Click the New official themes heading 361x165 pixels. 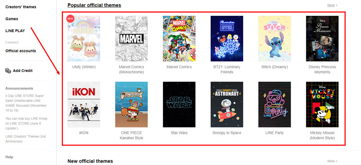click(x=90, y=161)
